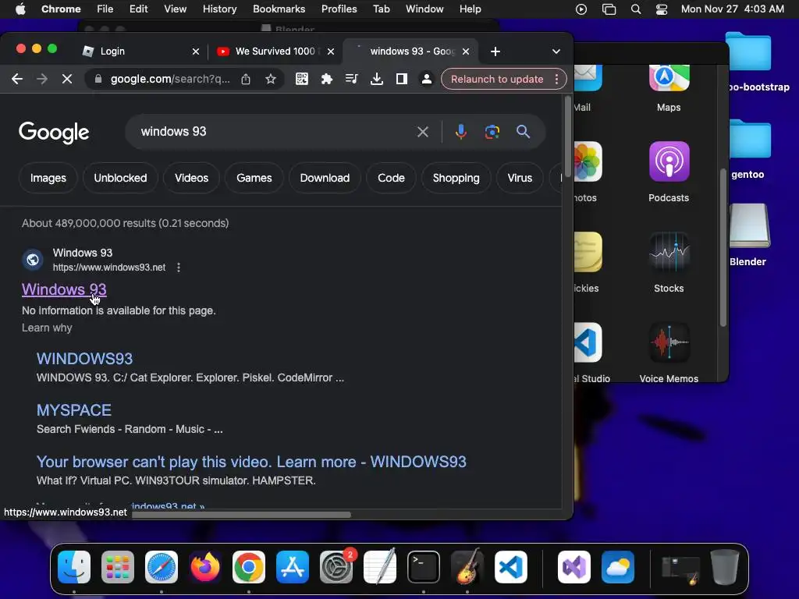Open the QR code extension icon
The height and width of the screenshot is (599, 799).
[x=302, y=79]
